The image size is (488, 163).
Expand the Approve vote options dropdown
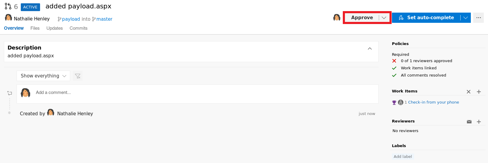pyautogui.click(x=384, y=18)
